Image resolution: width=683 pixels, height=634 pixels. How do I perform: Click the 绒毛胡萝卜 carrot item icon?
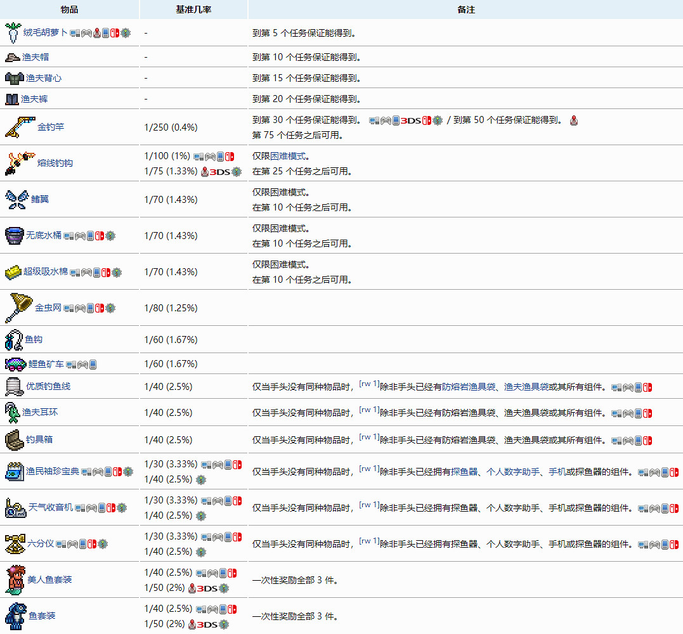13,32
